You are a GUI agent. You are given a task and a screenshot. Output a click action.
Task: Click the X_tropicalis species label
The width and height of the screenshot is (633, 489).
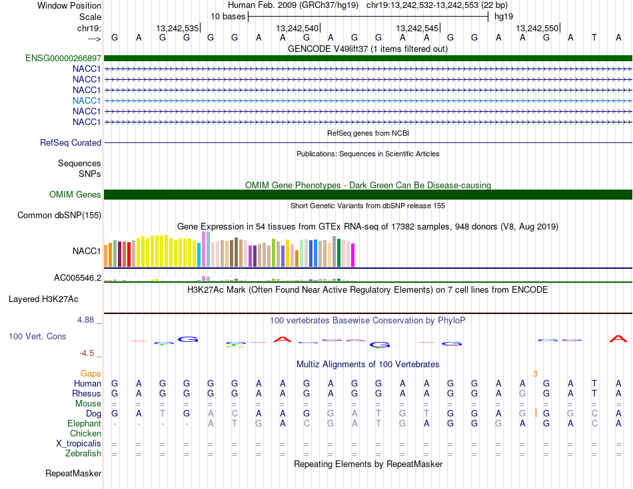pyautogui.click(x=79, y=444)
